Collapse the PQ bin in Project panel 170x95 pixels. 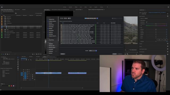3,25
